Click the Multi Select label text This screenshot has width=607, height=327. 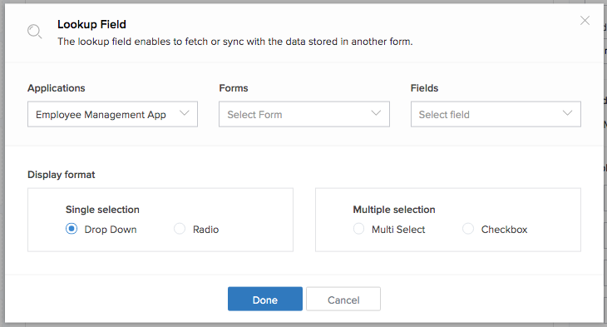(398, 230)
